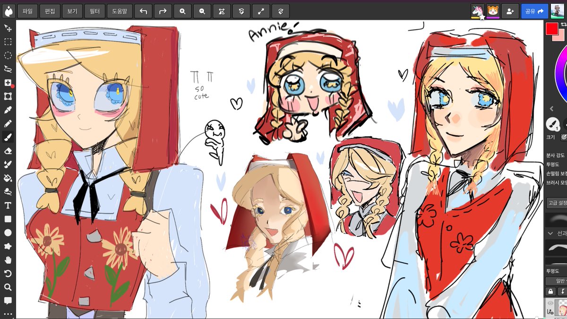
Task: Click the Redo arrow icon
Action: point(163,11)
